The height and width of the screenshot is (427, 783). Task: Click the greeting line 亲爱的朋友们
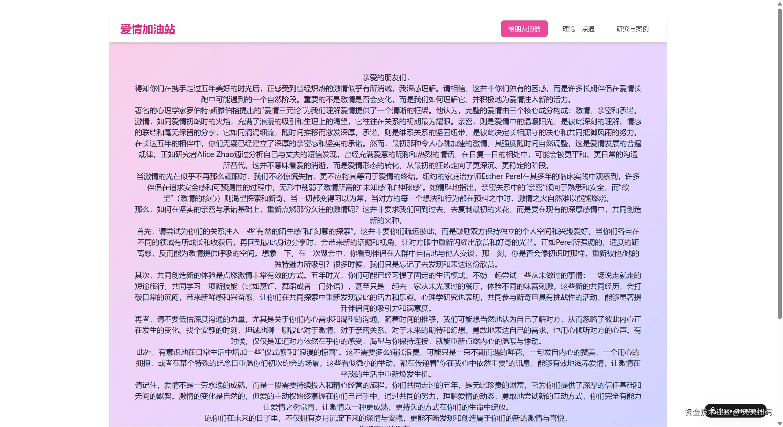[x=385, y=78]
